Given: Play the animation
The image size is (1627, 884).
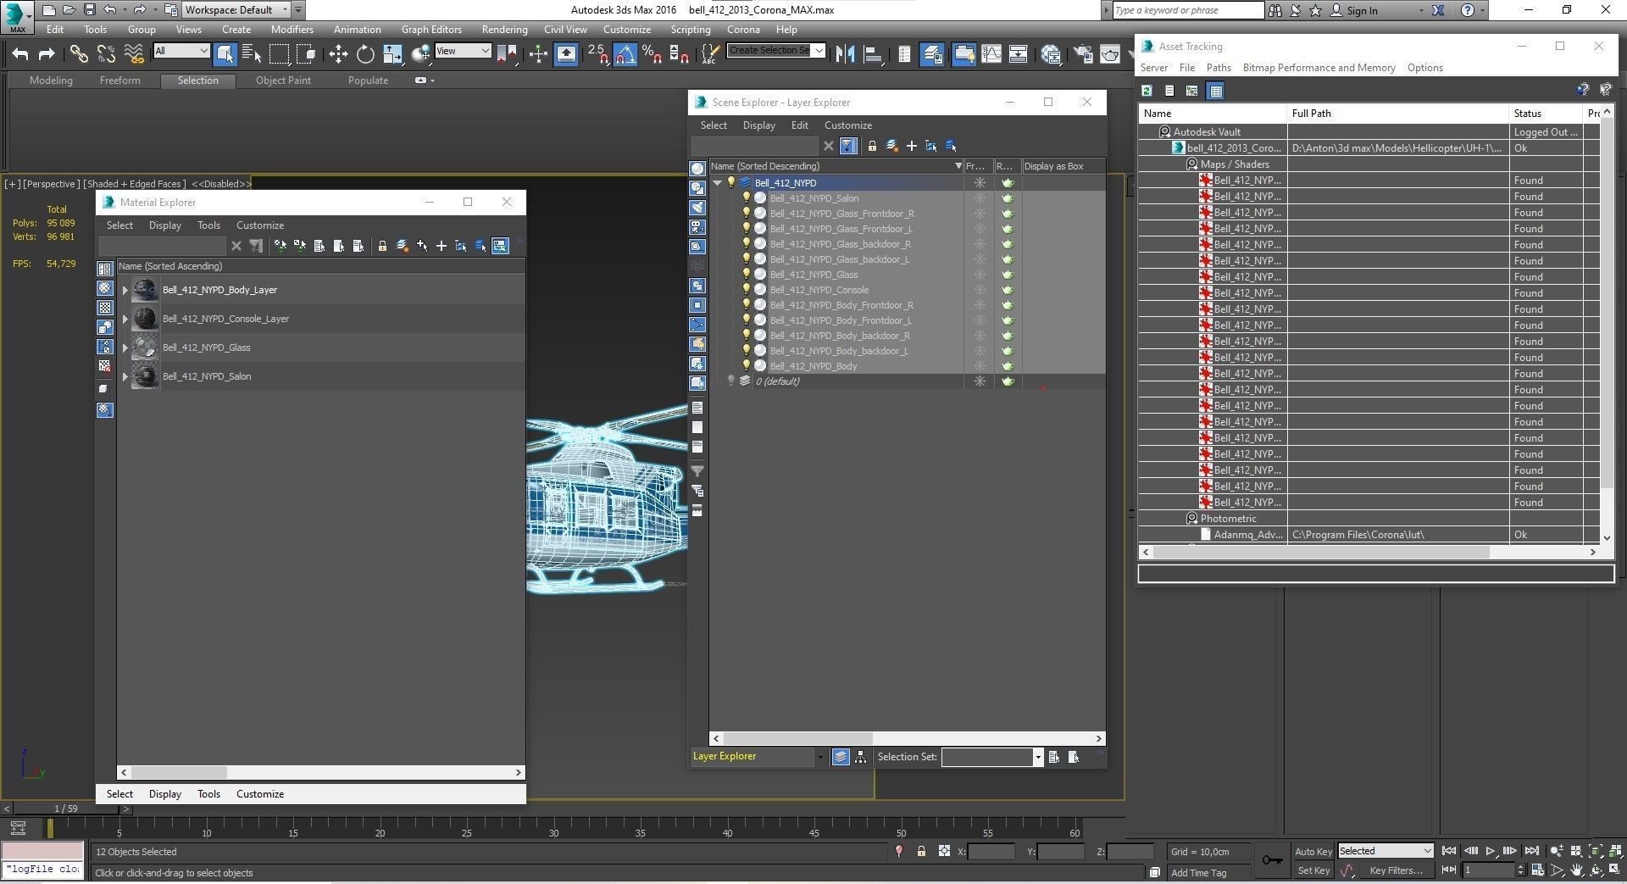Looking at the screenshot, I should point(1491,851).
